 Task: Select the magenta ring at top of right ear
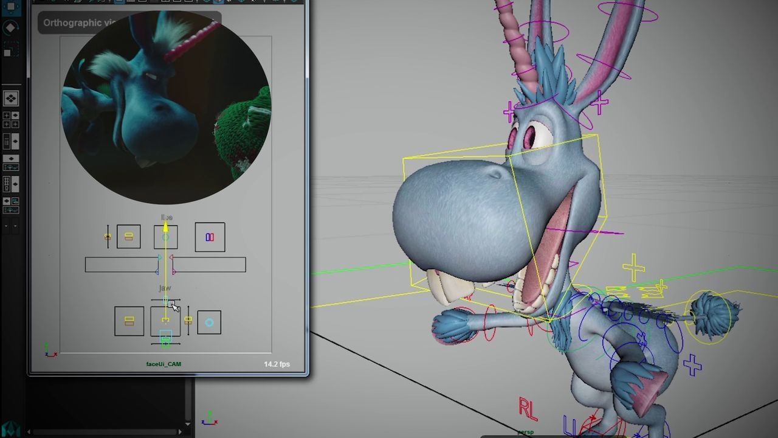pyautogui.click(x=627, y=10)
